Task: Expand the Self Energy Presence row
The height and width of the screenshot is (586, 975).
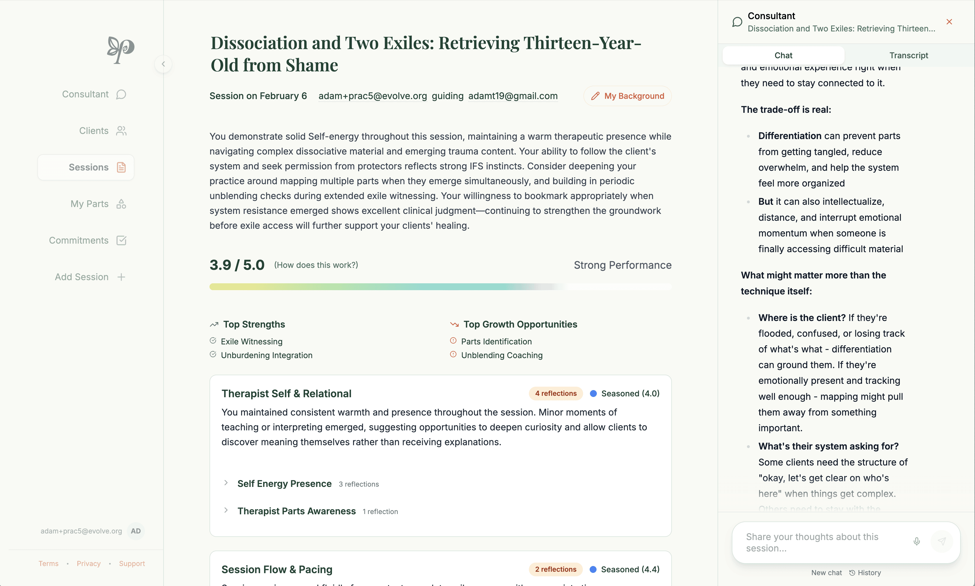Action: [x=226, y=483]
